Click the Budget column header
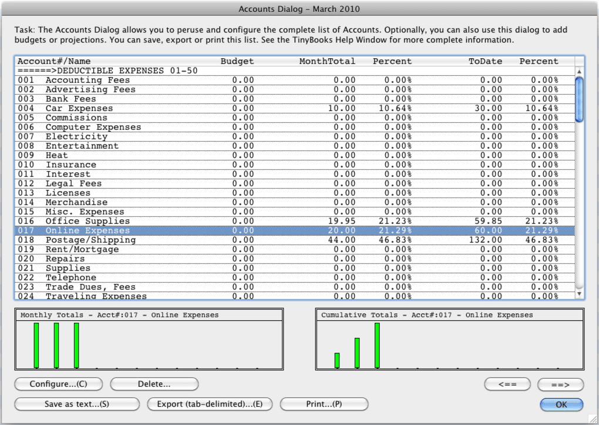This screenshot has width=599, height=425. [237, 61]
